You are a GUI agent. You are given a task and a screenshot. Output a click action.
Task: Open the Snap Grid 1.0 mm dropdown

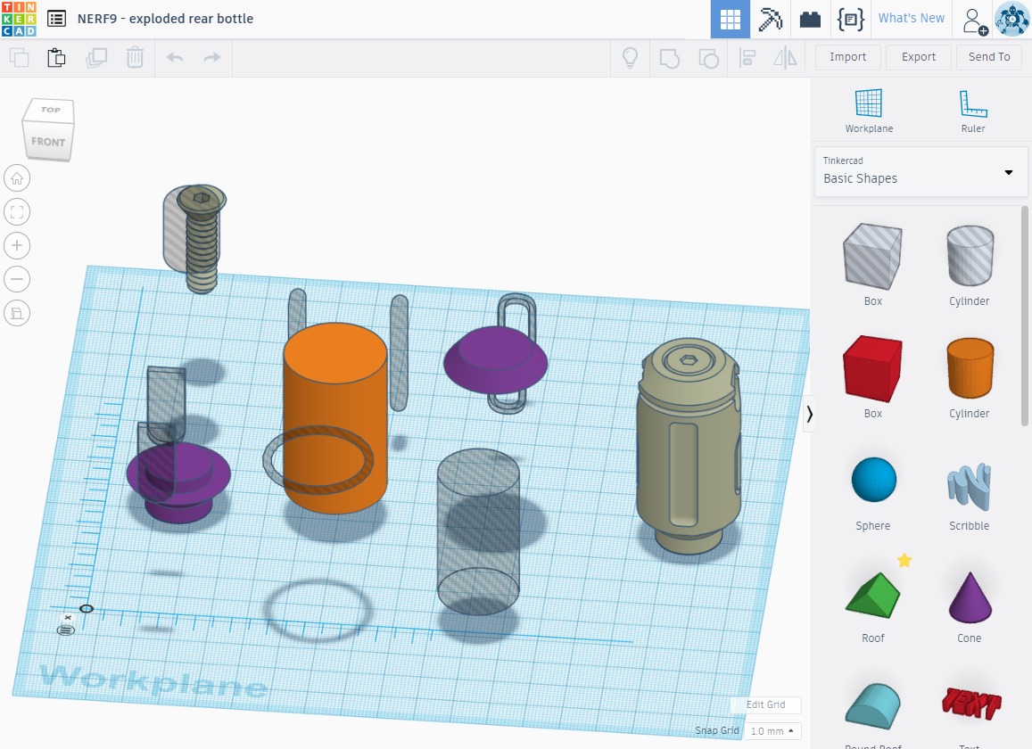tap(772, 731)
